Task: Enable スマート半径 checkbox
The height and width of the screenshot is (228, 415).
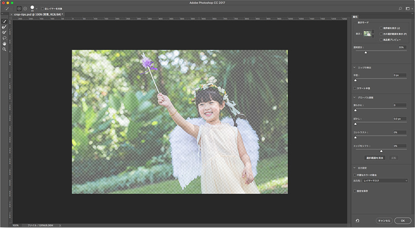Action: pos(355,88)
